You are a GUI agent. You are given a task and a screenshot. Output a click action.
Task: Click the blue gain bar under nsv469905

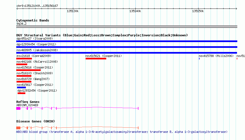(x=127, y=53)
